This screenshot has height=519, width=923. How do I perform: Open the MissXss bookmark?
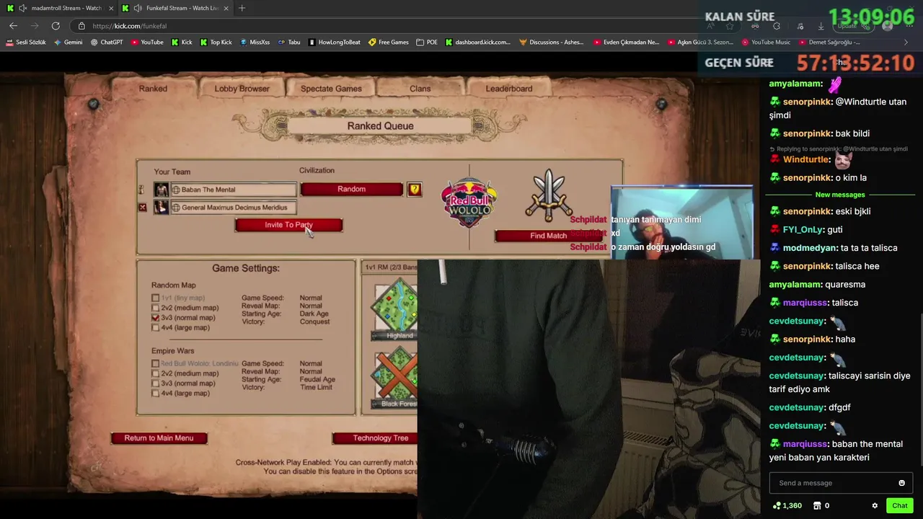pos(255,43)
